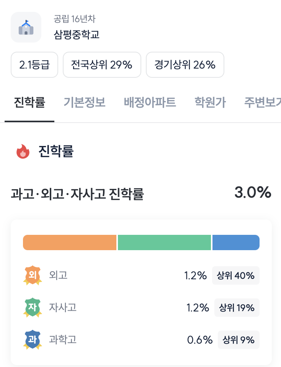Screen dimensions: 281x367
Task: Click the 2.1등급 grade chip
Action: (x=34, y=65)
